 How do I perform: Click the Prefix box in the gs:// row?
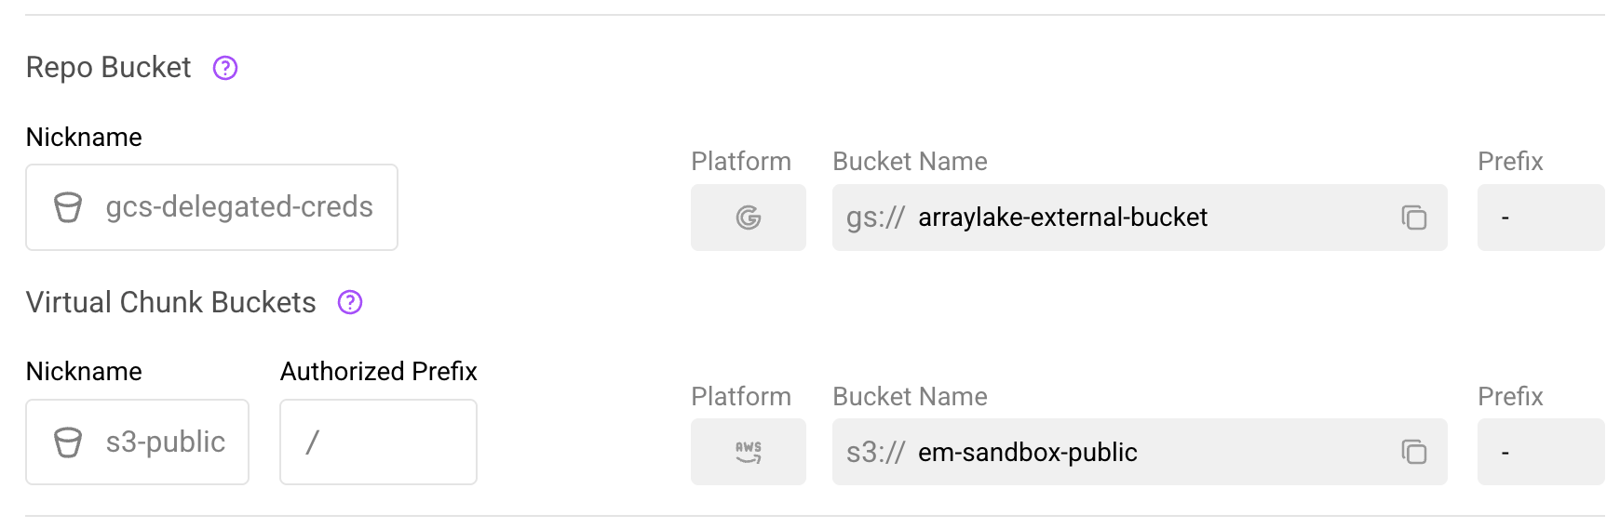[1540, 218]
